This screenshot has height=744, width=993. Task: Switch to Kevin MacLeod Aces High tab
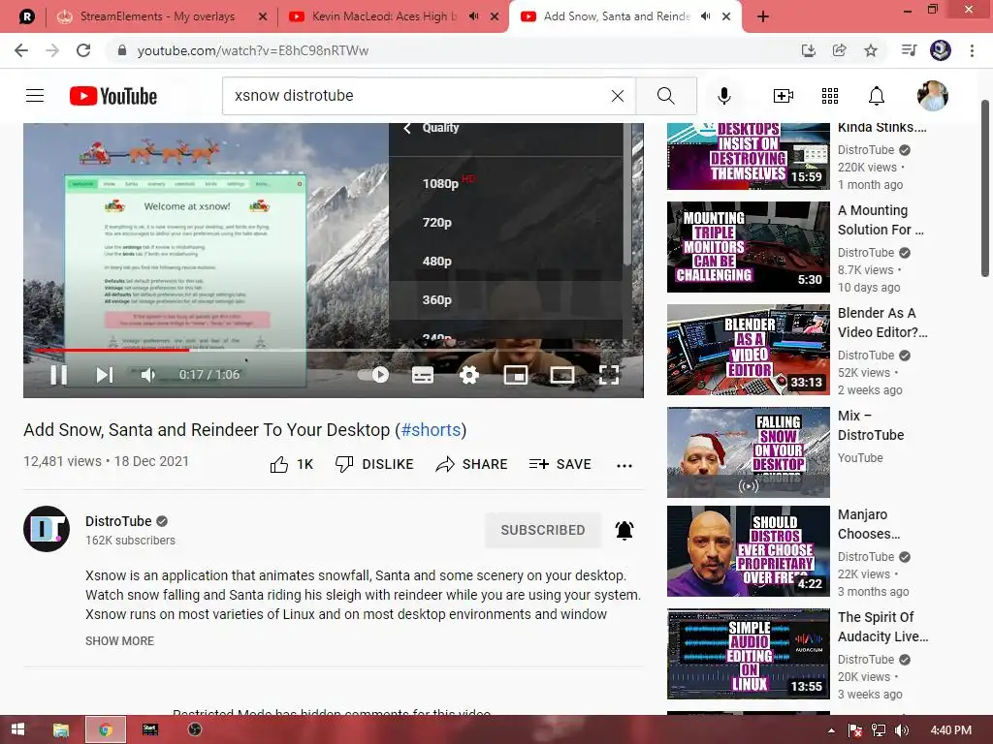[383, 16]
